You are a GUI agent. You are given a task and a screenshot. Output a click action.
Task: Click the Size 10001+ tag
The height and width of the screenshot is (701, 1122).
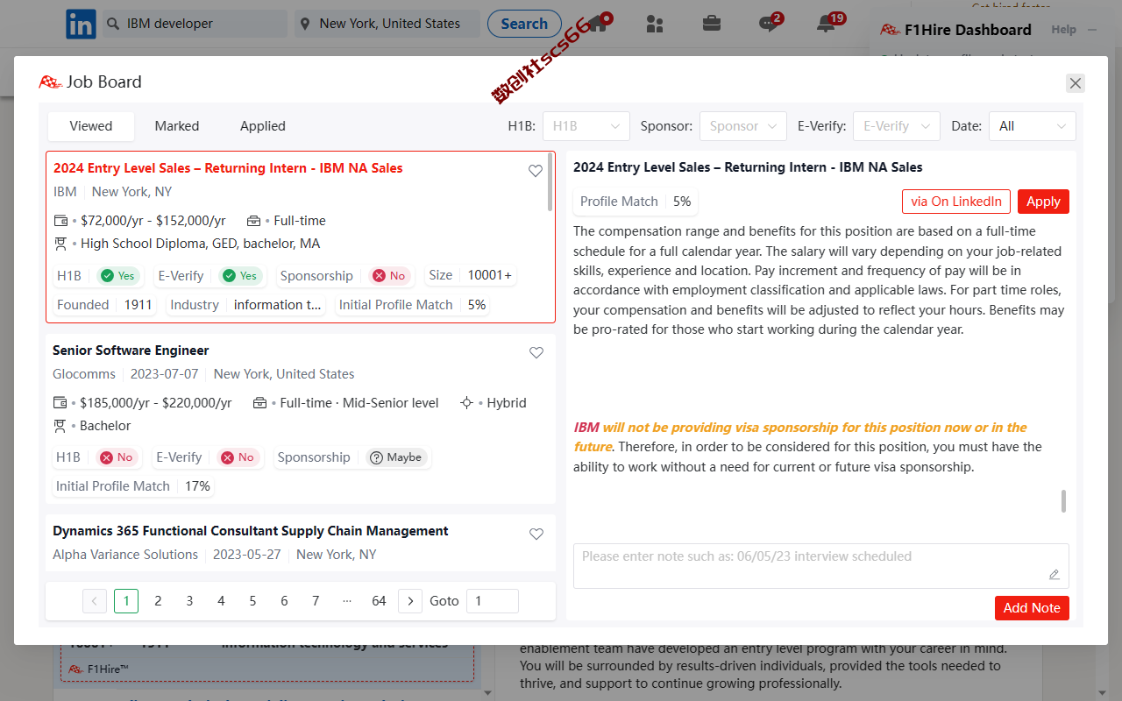(x=471, y=275)
